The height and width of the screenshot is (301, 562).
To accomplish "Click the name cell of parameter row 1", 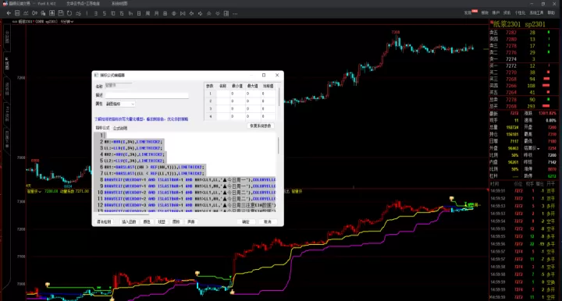I will click(223, 94).
